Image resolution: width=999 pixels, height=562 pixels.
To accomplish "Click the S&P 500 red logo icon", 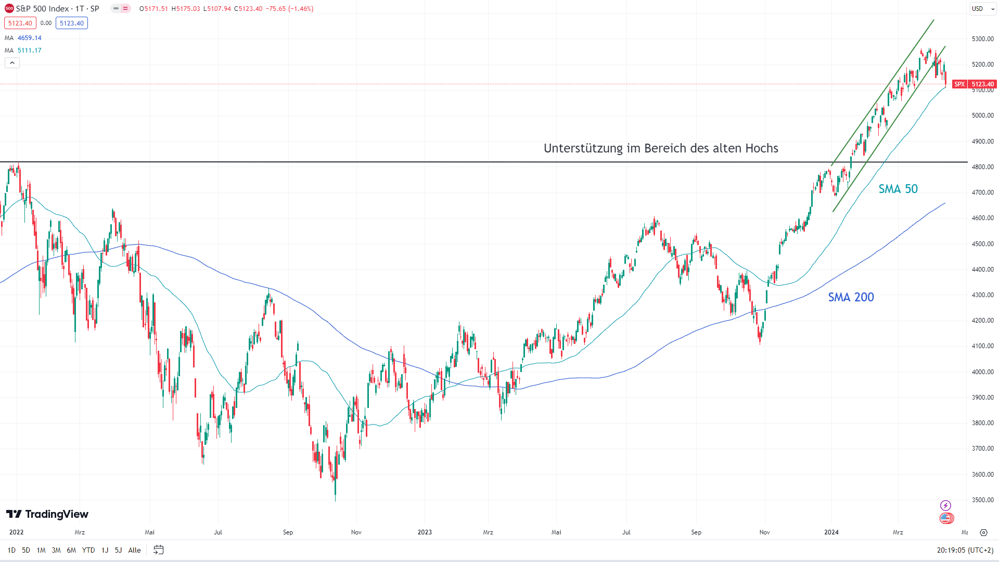I will 9,8.
